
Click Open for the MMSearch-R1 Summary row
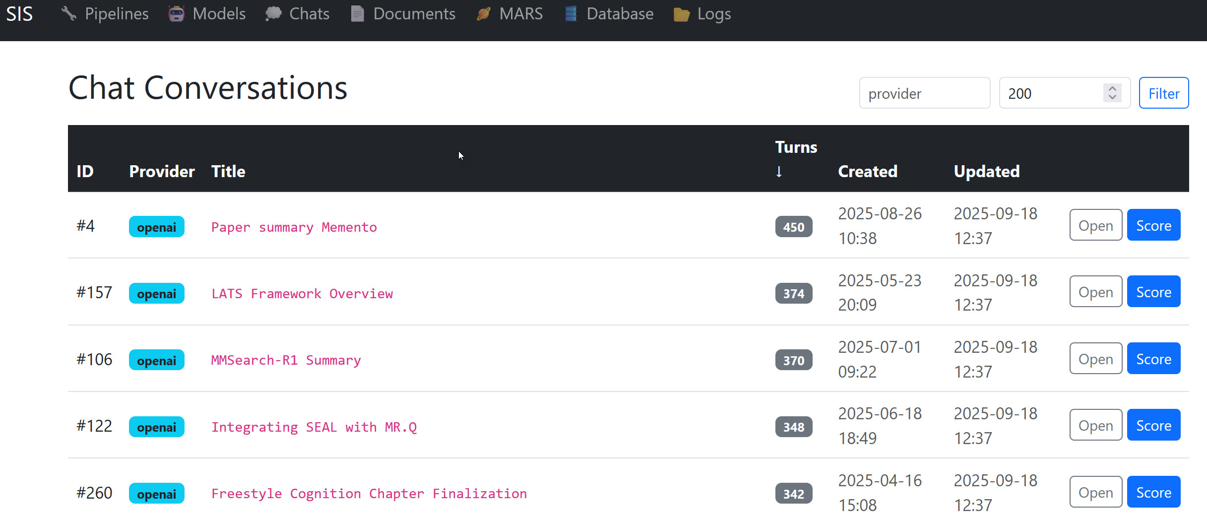click(x=1095, y=358)
